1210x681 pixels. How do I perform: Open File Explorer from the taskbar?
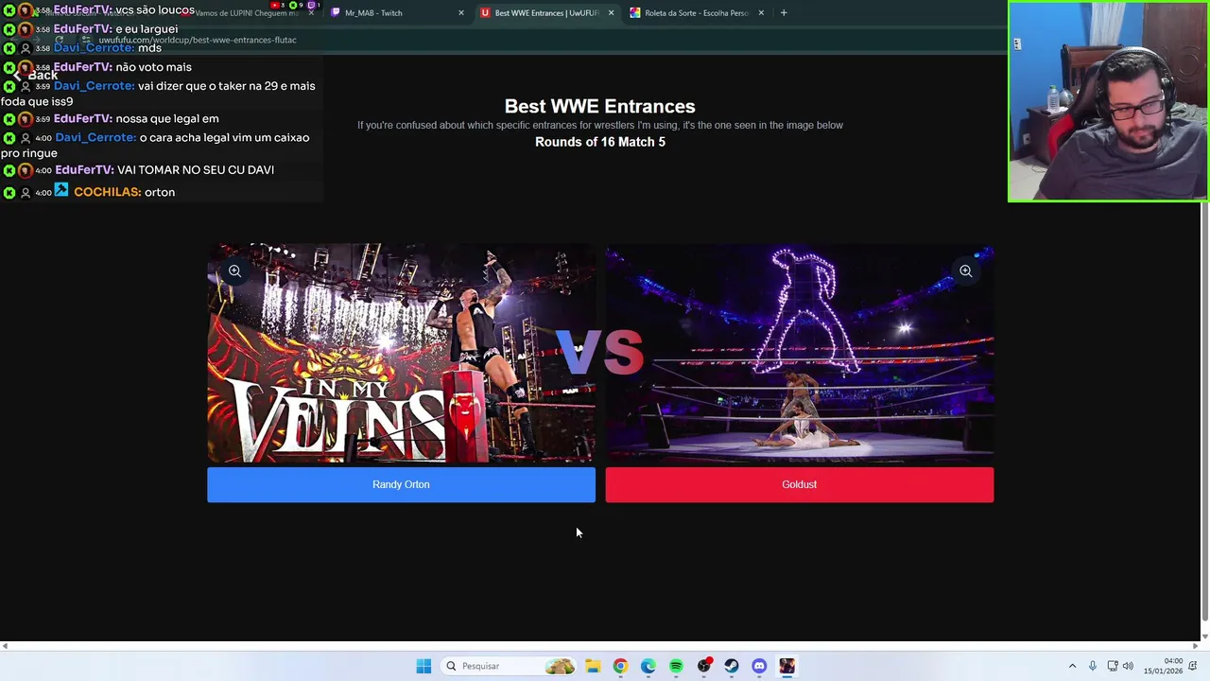tap(593, 666)
